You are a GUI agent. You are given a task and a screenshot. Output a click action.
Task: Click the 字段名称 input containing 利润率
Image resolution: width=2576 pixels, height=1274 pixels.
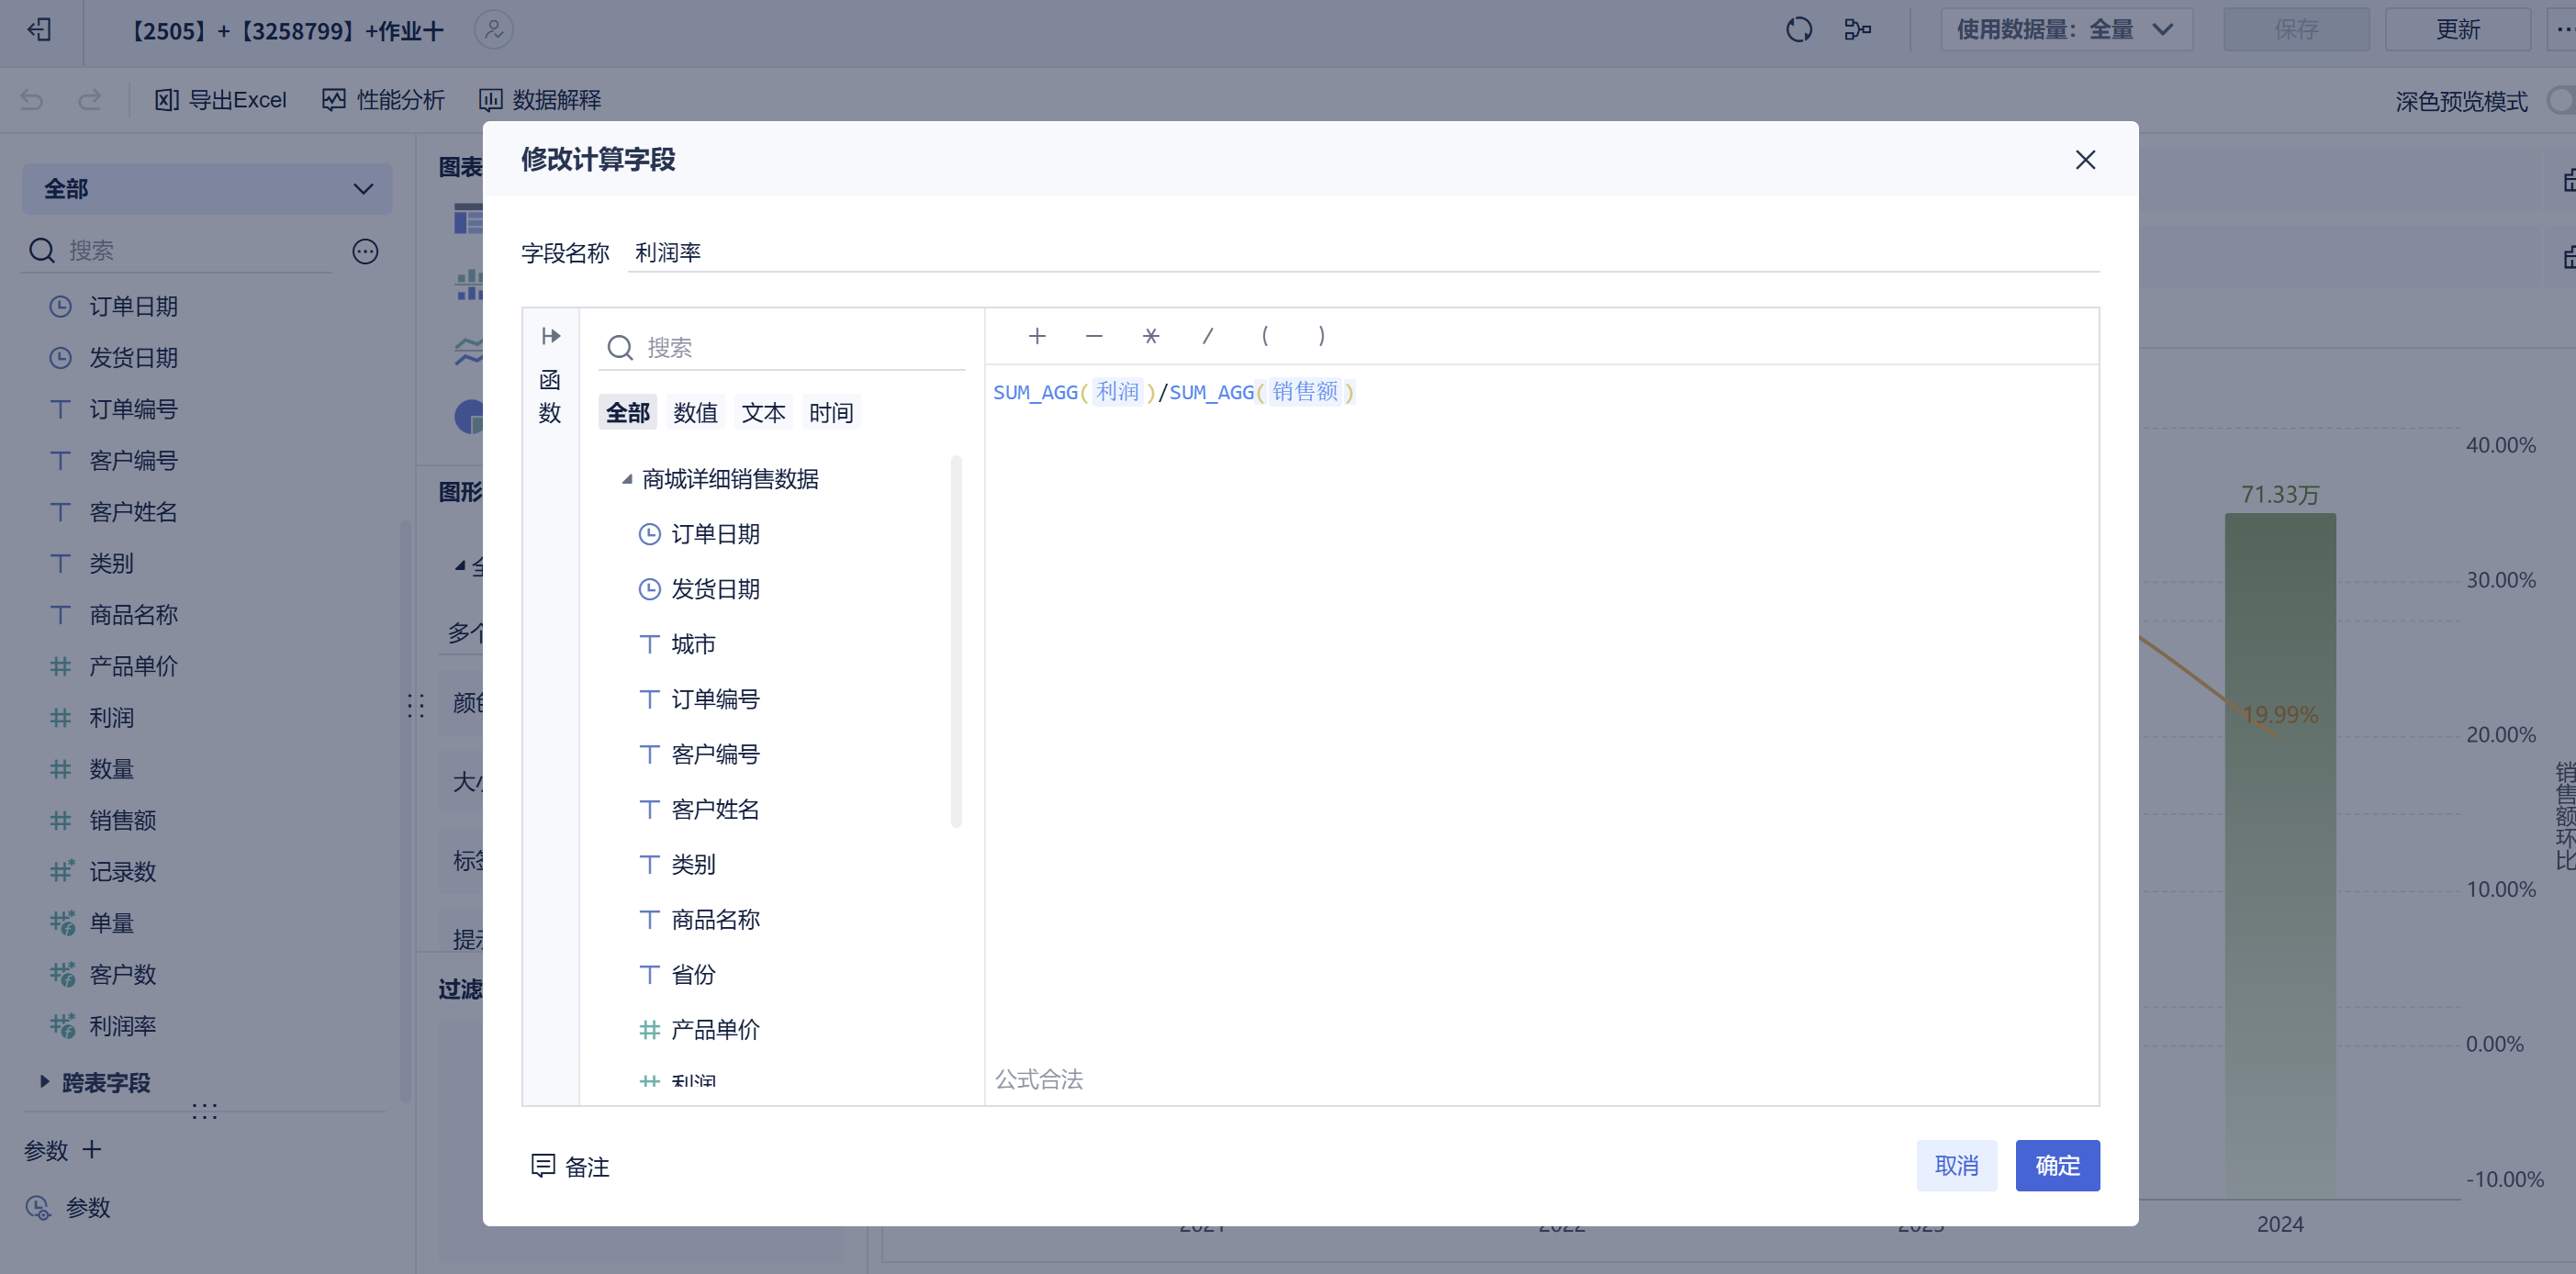[1363, 252]
